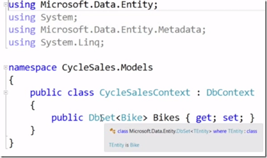Click the CycleSalesContext class name
267x158 pixels.
(x=145, y=93)
